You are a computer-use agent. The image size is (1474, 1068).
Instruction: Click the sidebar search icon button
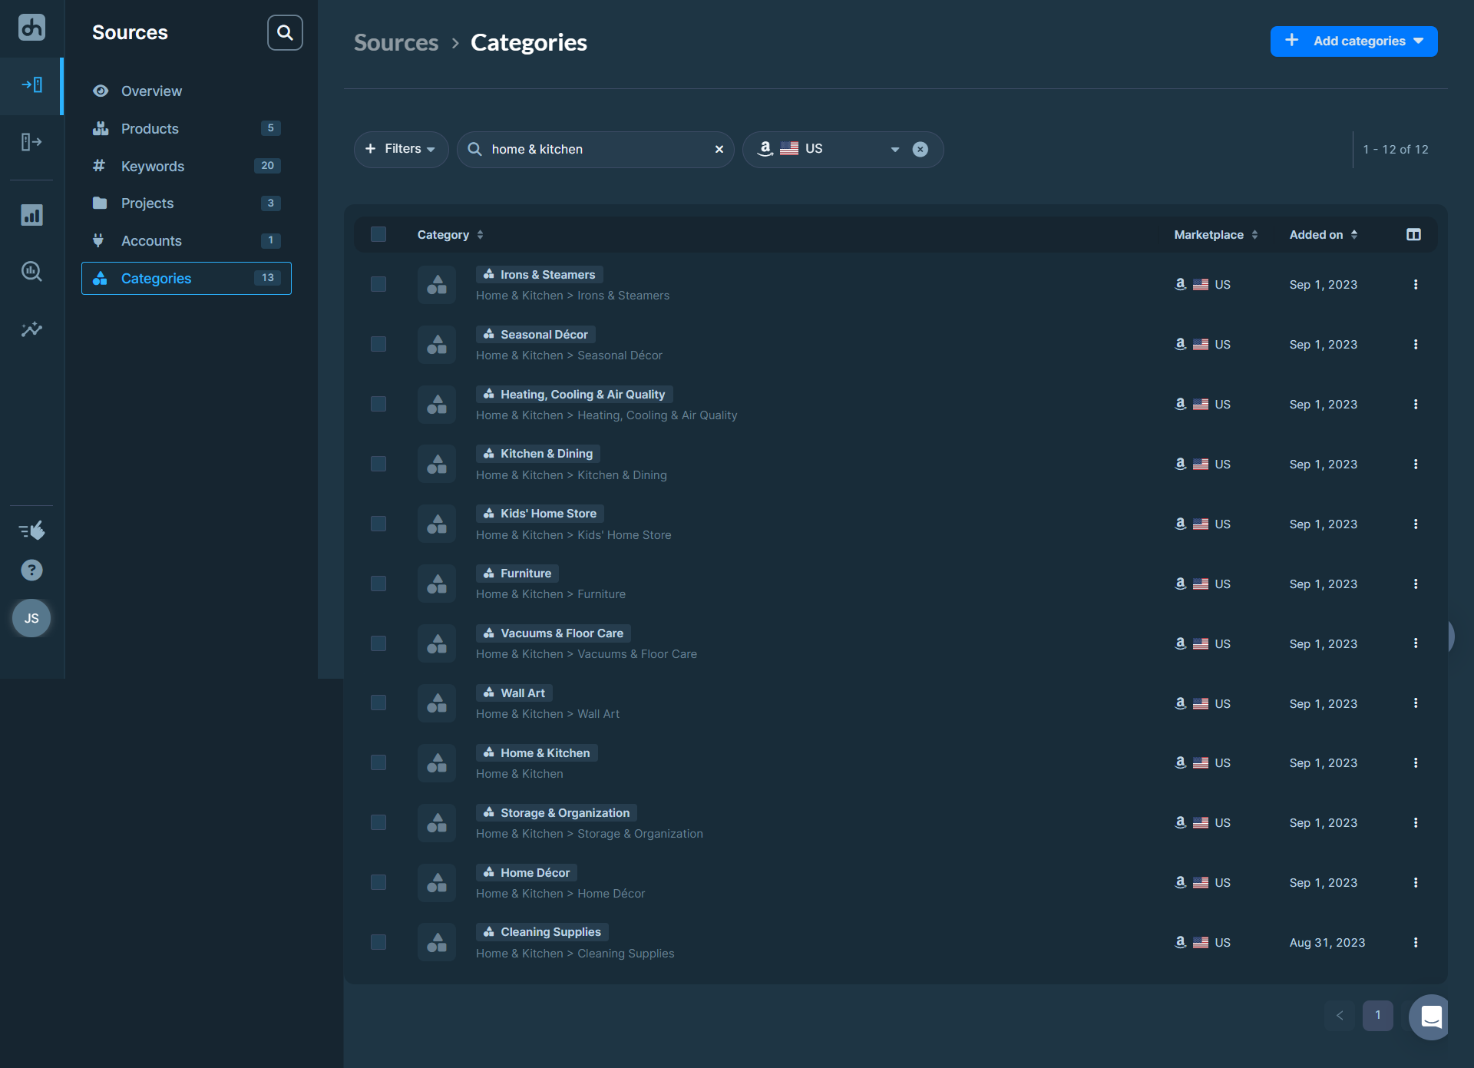pyautogui.click(x=285, y=33)
